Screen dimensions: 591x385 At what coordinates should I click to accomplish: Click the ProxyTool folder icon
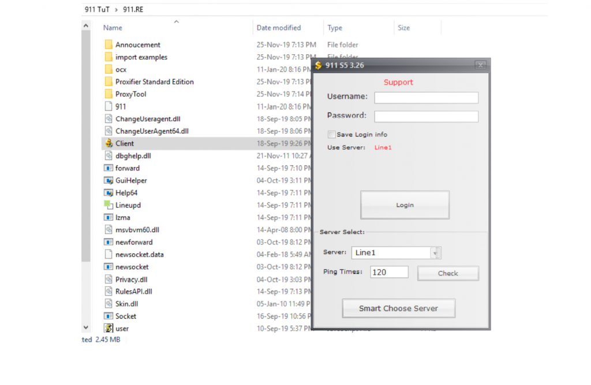coord(109,94)
